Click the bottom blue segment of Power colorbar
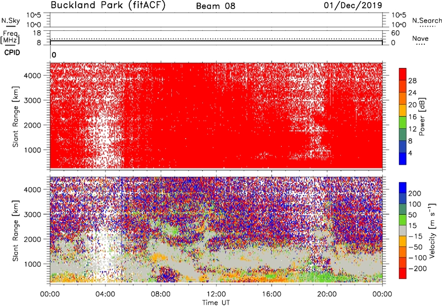The height and width of the screenshot is (306, 442). [x=403, y=159]
